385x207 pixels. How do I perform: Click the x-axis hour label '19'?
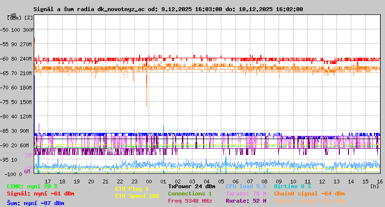[x=77, y=181]
